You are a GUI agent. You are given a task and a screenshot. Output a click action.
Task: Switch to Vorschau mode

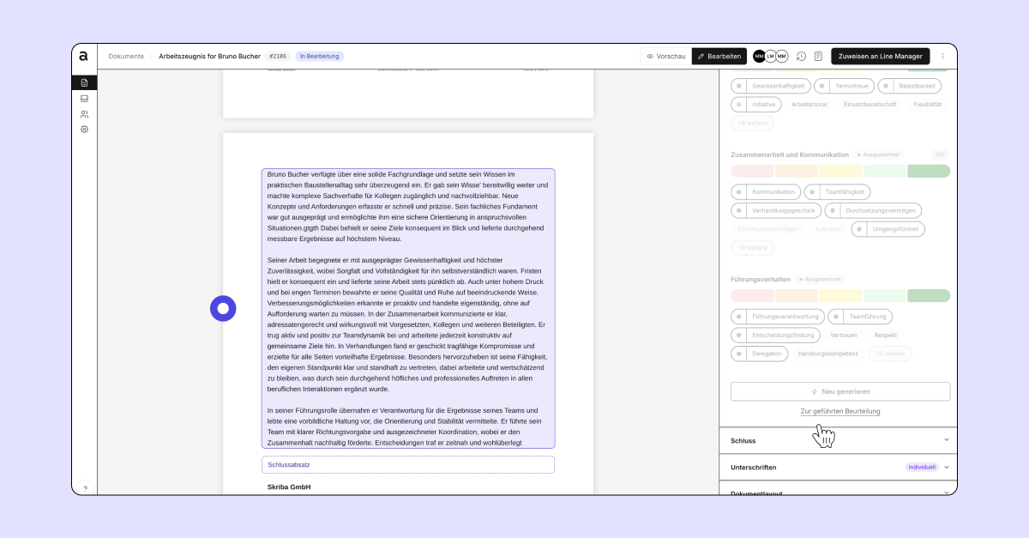point(666,56)
